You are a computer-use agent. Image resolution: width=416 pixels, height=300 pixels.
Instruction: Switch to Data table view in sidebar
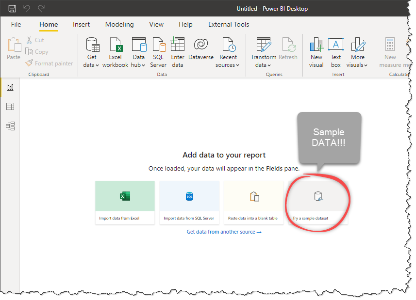click(10, 107)
